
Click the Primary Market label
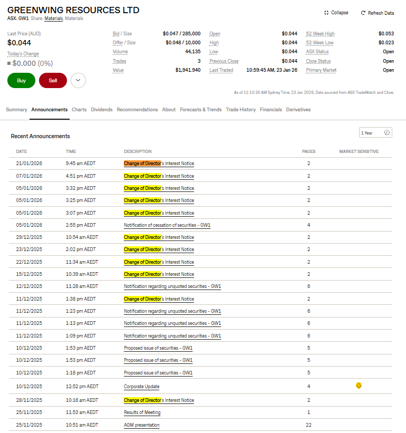tap(321, 71)
